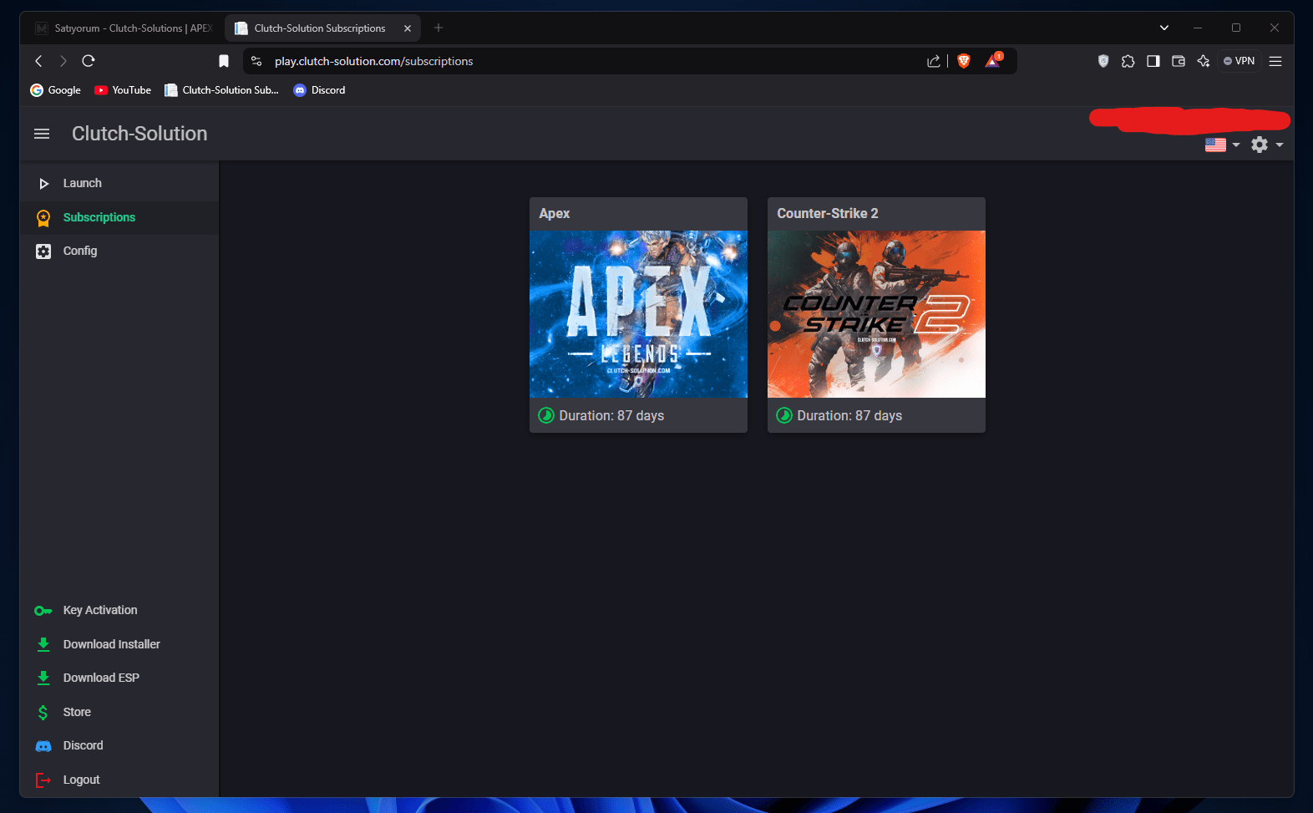The width and height of the screenshot is (1313, 813).
Task: Bookmark this page
Action: [224, 61]
